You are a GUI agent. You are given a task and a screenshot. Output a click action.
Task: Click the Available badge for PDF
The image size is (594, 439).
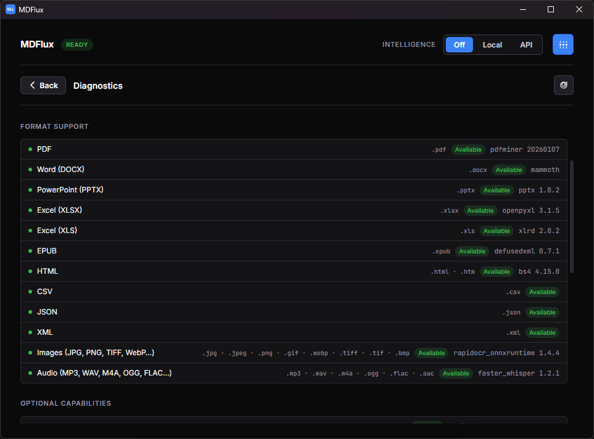click(468, 149)
